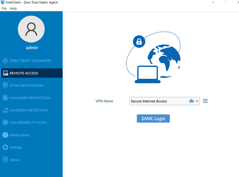239x177 pixels.
Task: Click the Settings gear icon
Action: pos(5,147)
